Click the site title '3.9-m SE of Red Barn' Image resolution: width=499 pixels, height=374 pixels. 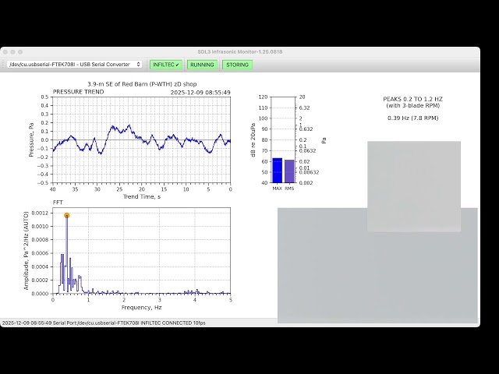pyautogui.click(x=141, y=83)
